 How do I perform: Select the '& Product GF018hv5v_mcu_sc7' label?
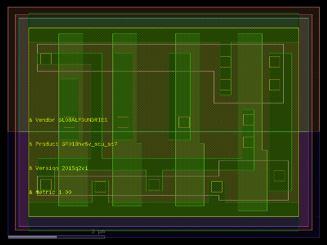point(73,144)
